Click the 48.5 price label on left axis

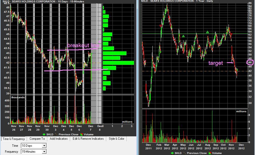(x=6, y=3)
